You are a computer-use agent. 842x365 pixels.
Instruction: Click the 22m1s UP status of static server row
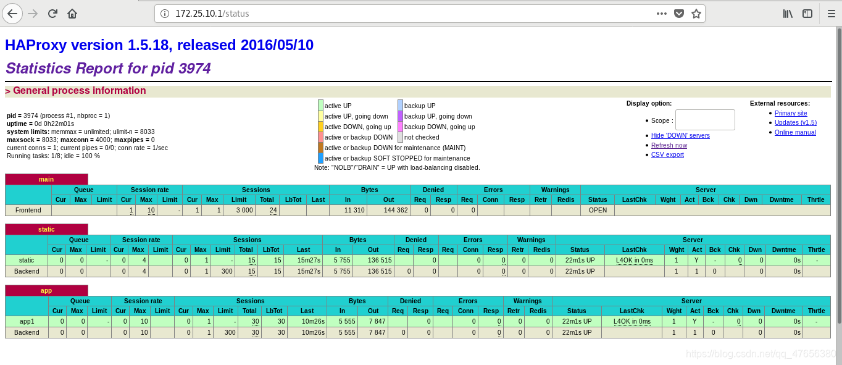580,260
